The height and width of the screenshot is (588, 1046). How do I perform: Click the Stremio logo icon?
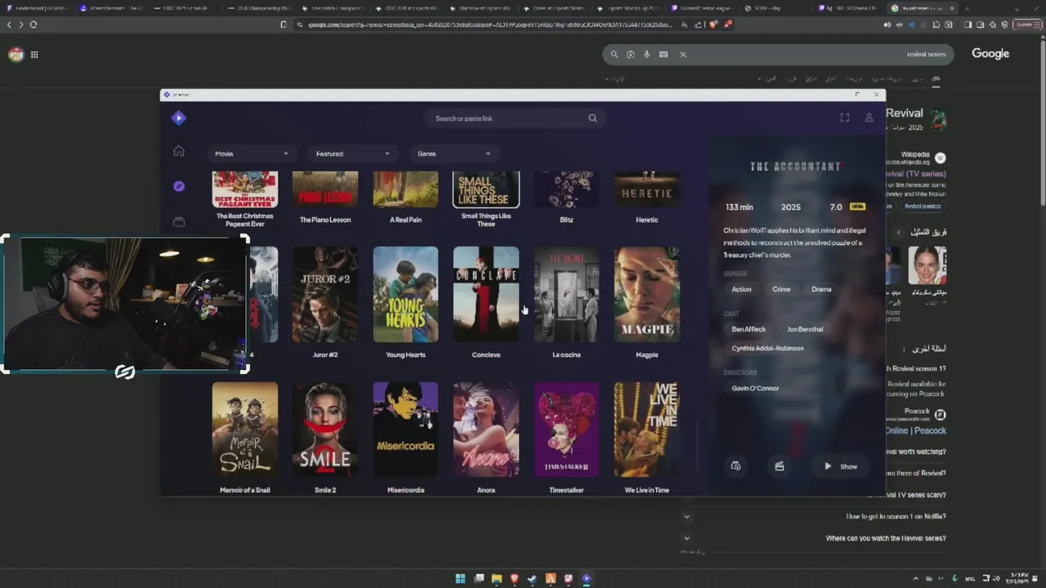click(179, 118)
